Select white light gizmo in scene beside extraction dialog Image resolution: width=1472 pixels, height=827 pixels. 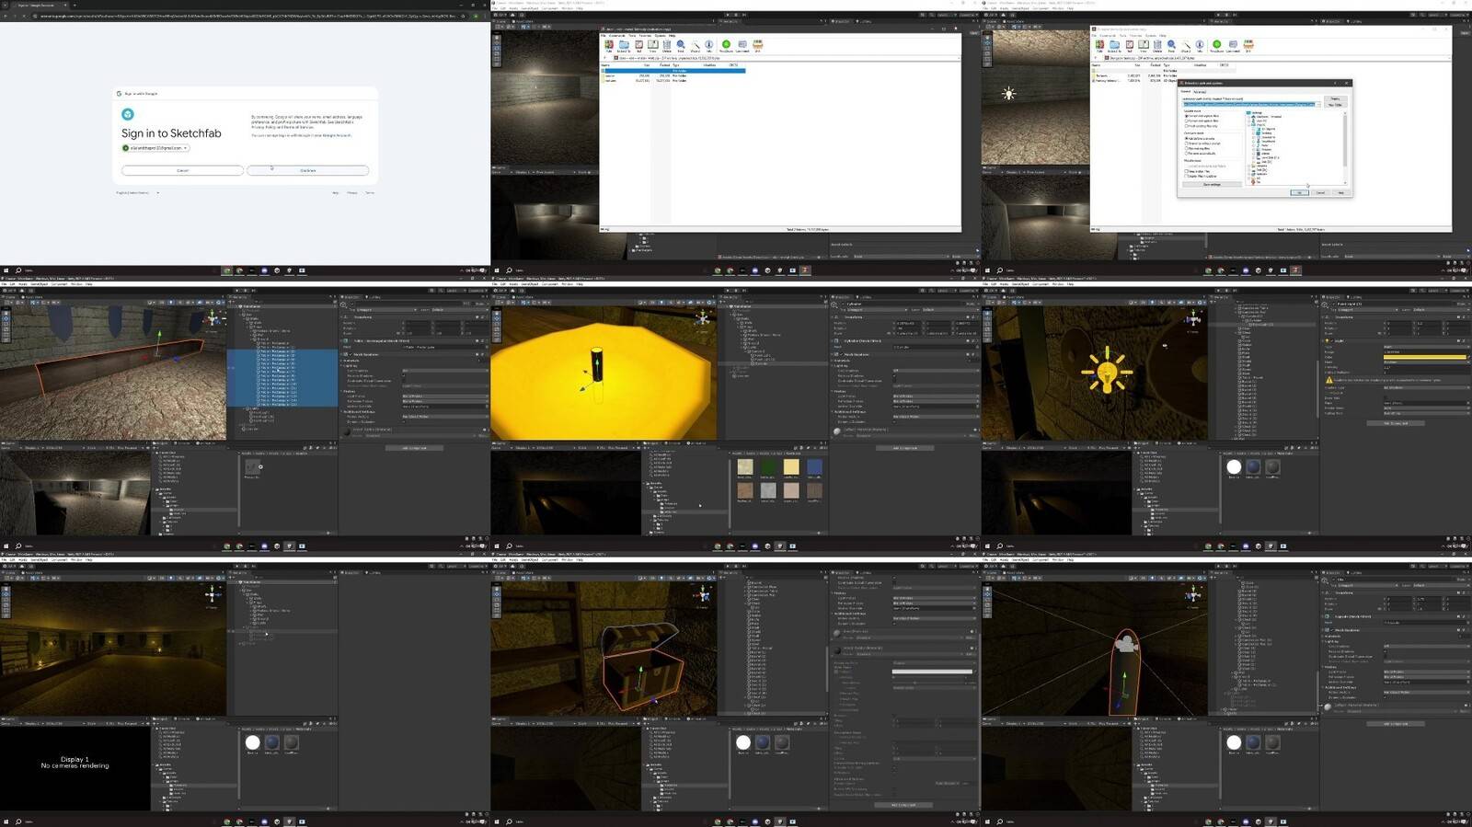pos(1009,93)
